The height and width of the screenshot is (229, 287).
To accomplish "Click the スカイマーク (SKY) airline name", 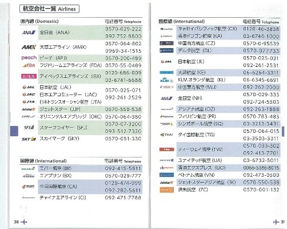I will point(59,139).
